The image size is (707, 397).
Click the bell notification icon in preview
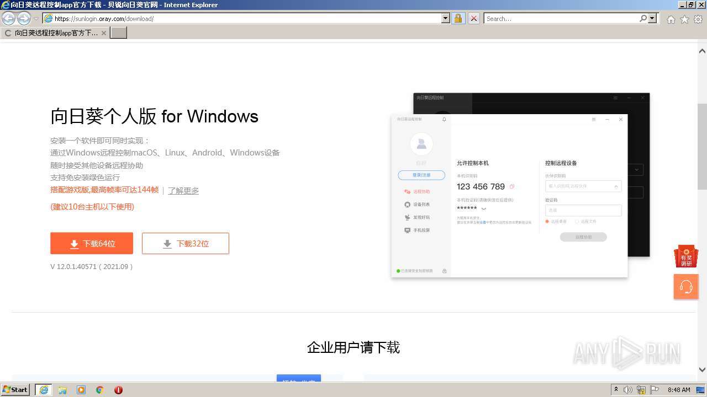pos(444,119)
